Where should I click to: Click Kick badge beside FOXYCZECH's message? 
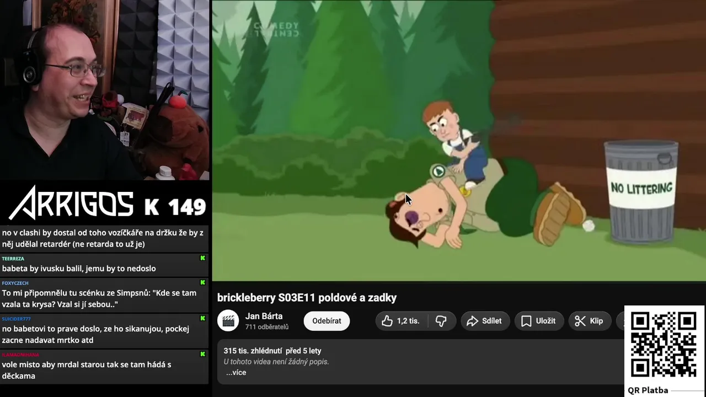(x=202, y=282)
